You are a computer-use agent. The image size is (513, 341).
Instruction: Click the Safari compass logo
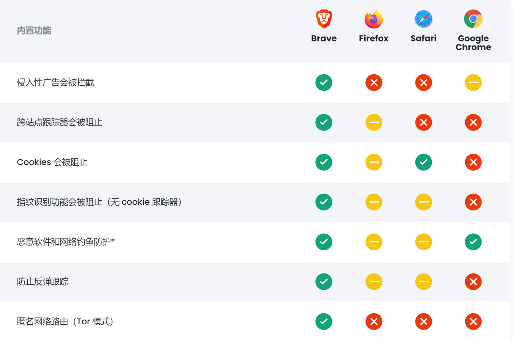pyautogui.click(x=423, y=19)
